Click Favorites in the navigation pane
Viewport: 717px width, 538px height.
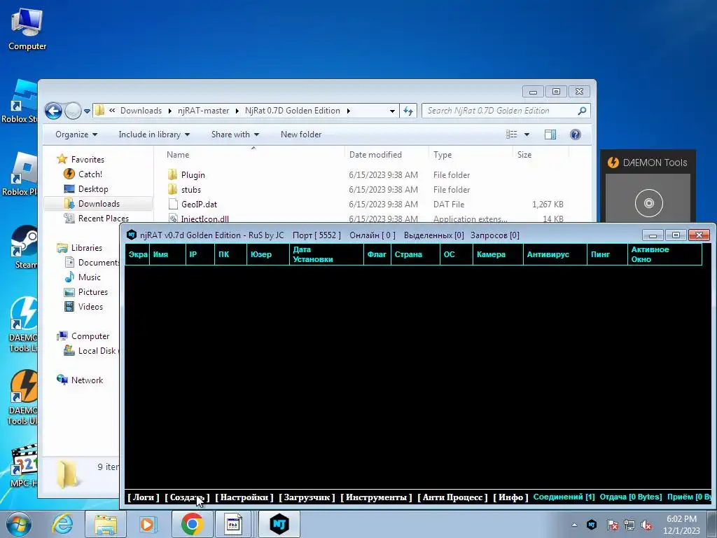pos(88,159)
